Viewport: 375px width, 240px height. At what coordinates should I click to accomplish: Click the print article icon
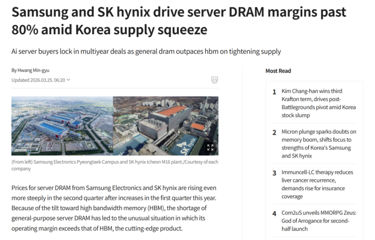tap(214, 80)
